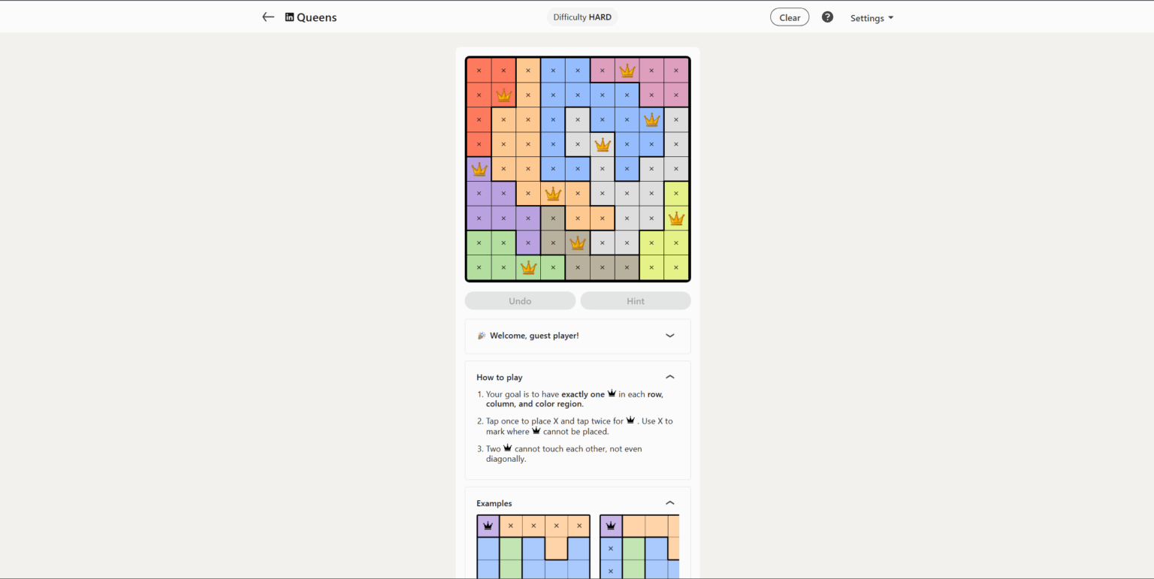Toggle the X in the top-left red cell
Image resolution: width=1154 pixels, height=579 pixels.
(479, 70)
